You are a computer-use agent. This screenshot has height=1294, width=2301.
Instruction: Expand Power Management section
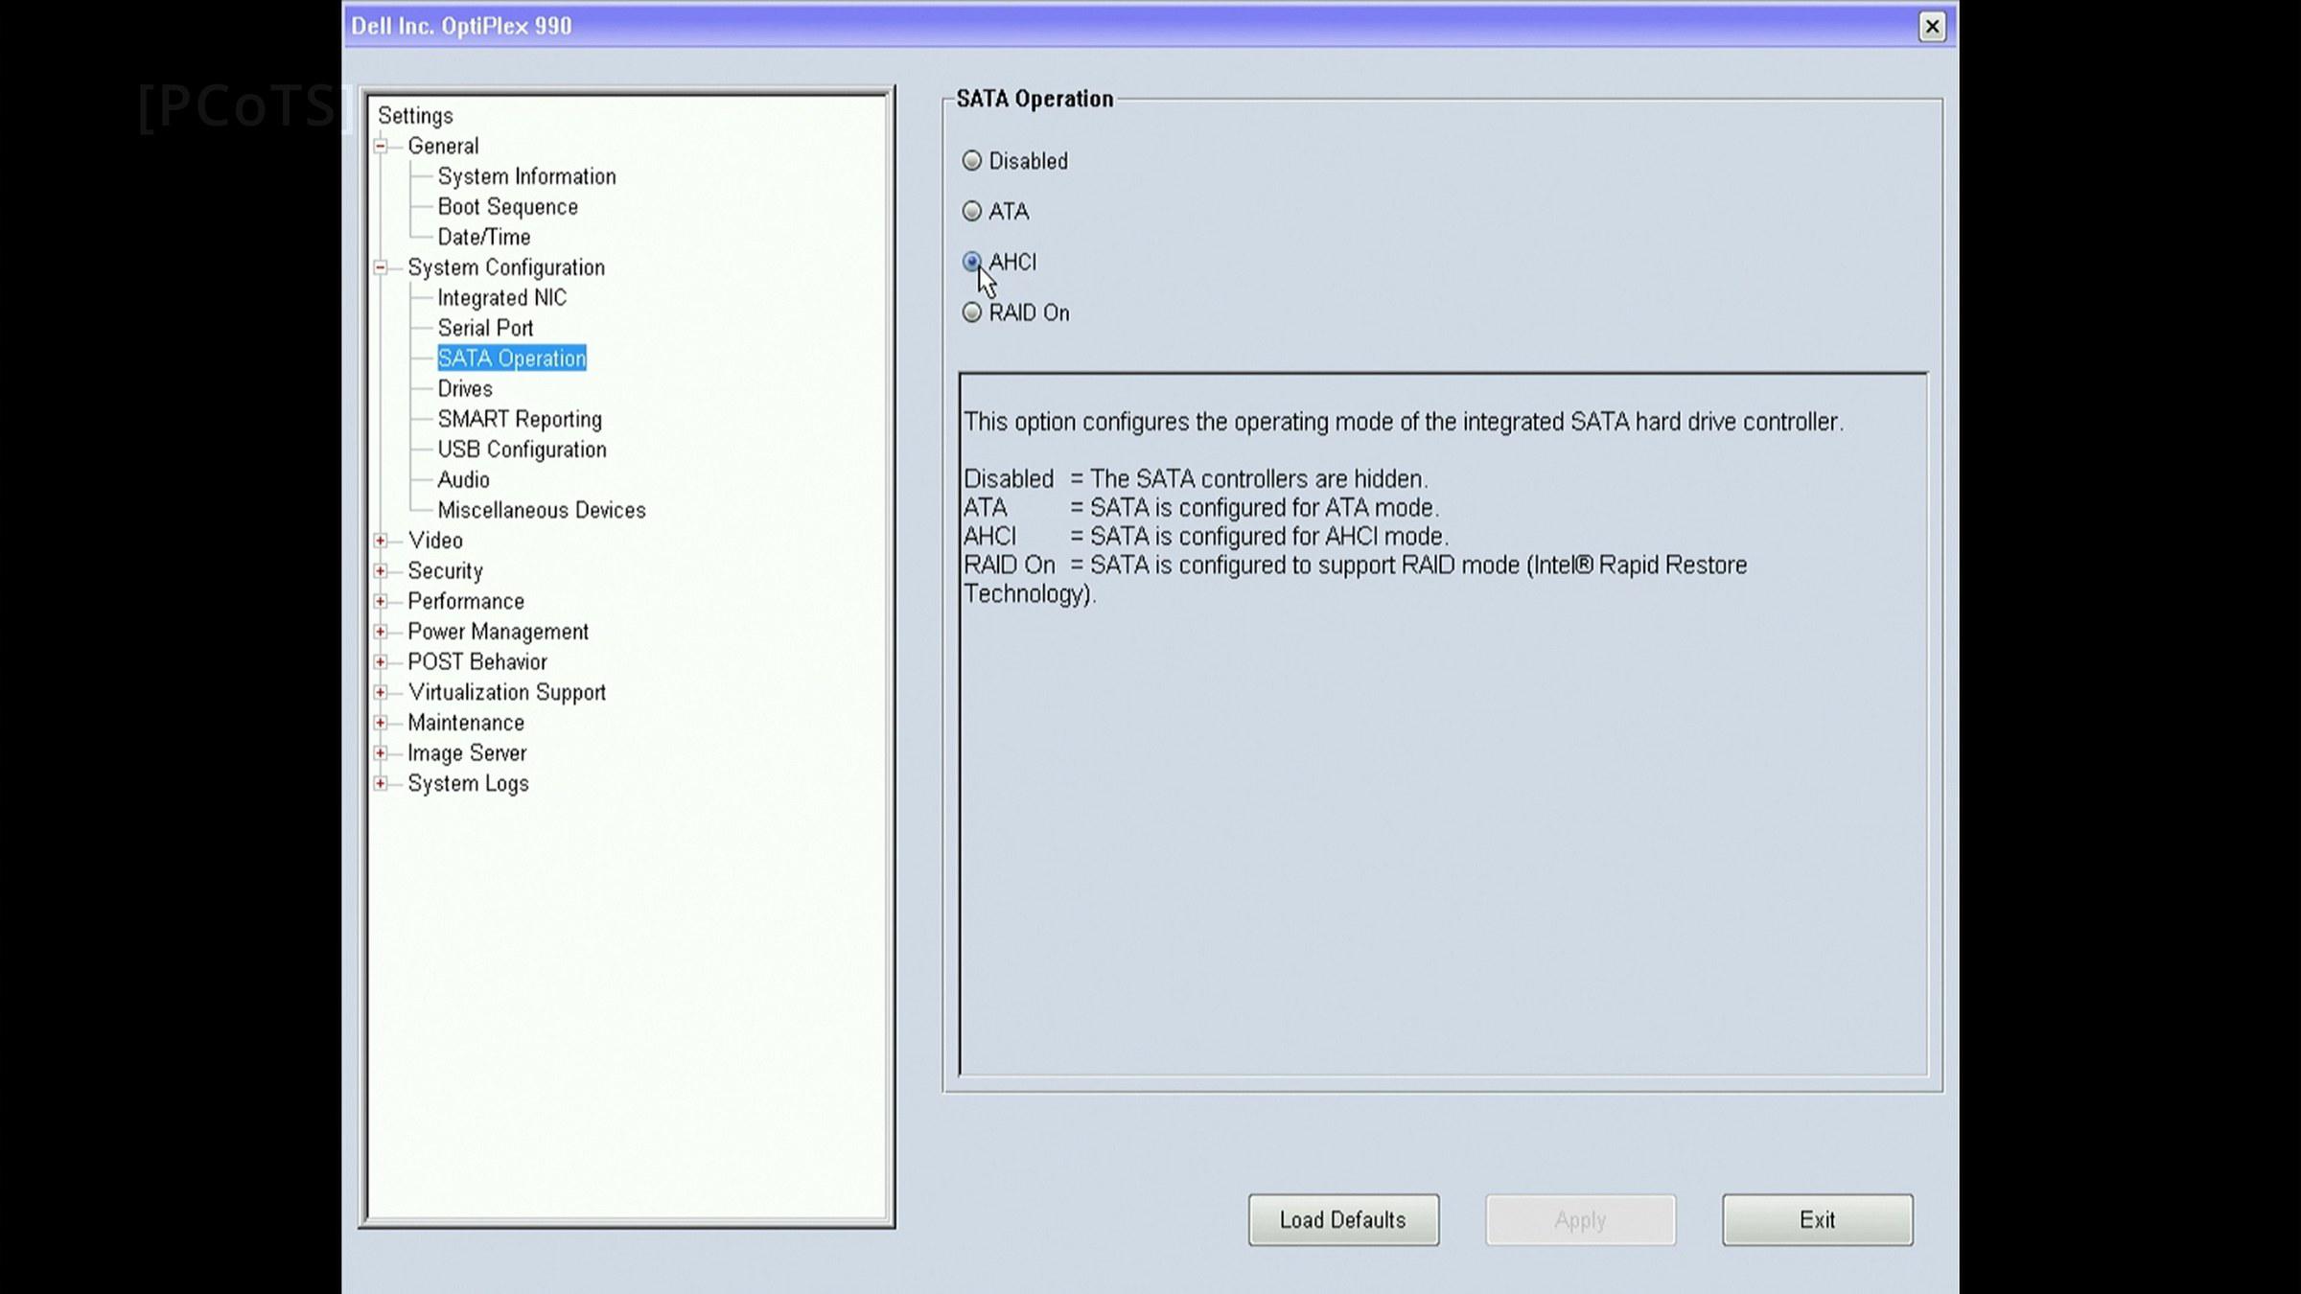click(381, 632)
